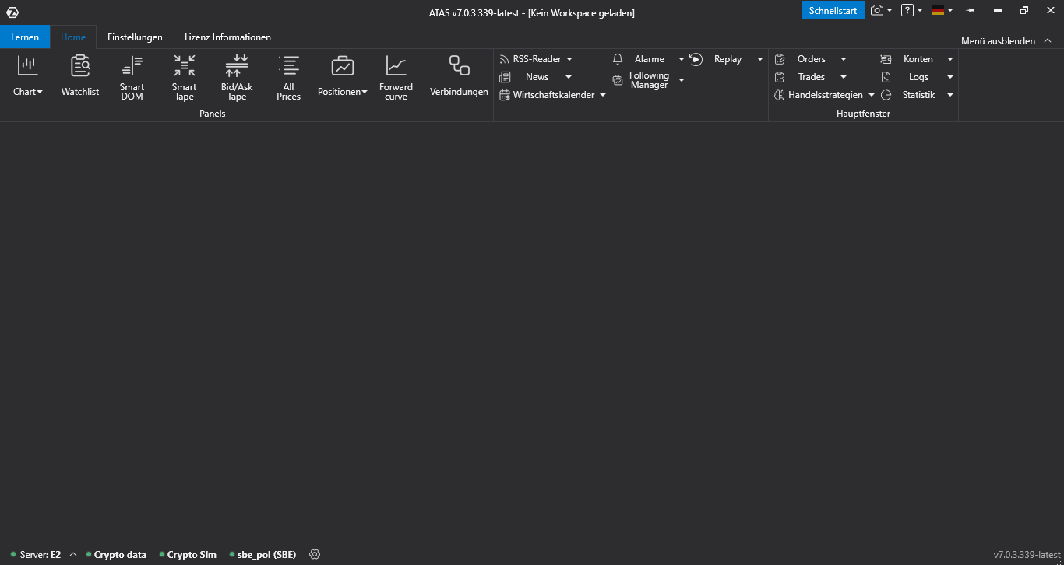The image size is (1064, 565).
Task: Expand the News dropdown arrow
Action: [x=569, y=77]
